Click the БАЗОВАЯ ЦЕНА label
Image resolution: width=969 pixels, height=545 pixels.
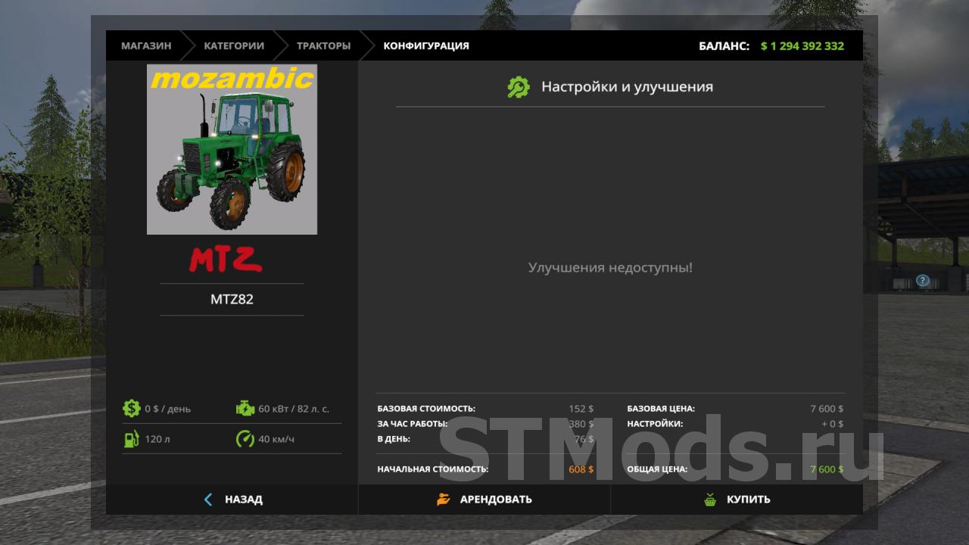[x=661, y=409]
